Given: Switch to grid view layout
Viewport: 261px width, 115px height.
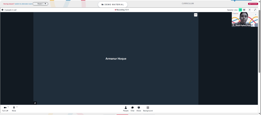Looking at the screenshot, I should (244, 10).
